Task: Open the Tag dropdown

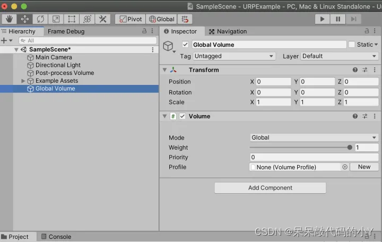Action: [234, 56]
